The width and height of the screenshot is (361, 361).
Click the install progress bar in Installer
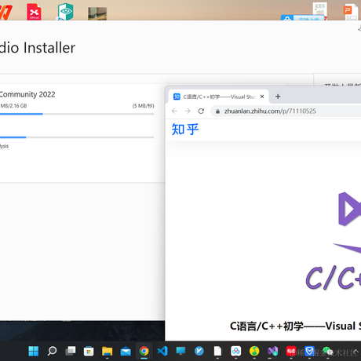pyautogui.click(x=77, y=137)
